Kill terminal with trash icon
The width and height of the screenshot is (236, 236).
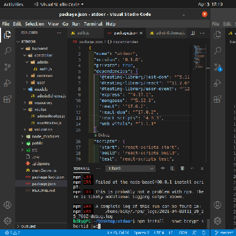click(x=182, y=168)
